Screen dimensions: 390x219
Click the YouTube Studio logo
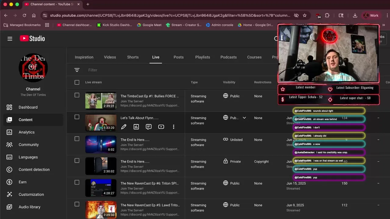[x=32, y=39]
